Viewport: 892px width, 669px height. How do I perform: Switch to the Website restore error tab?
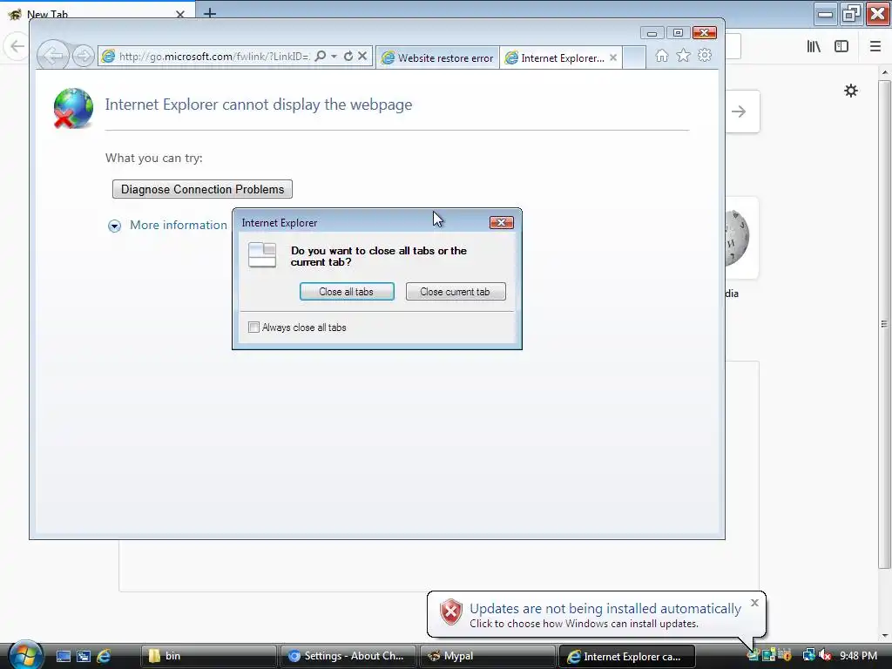pyautogui.click(x=437, y=57)
